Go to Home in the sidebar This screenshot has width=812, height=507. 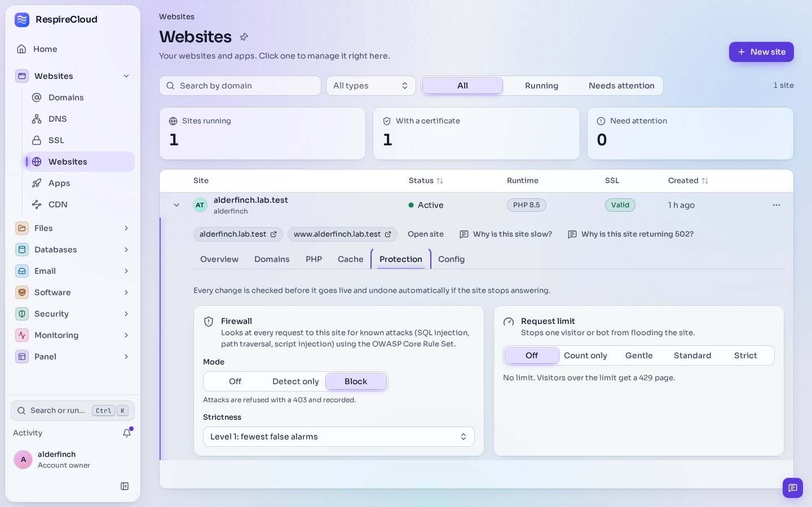tap(73, 49)
